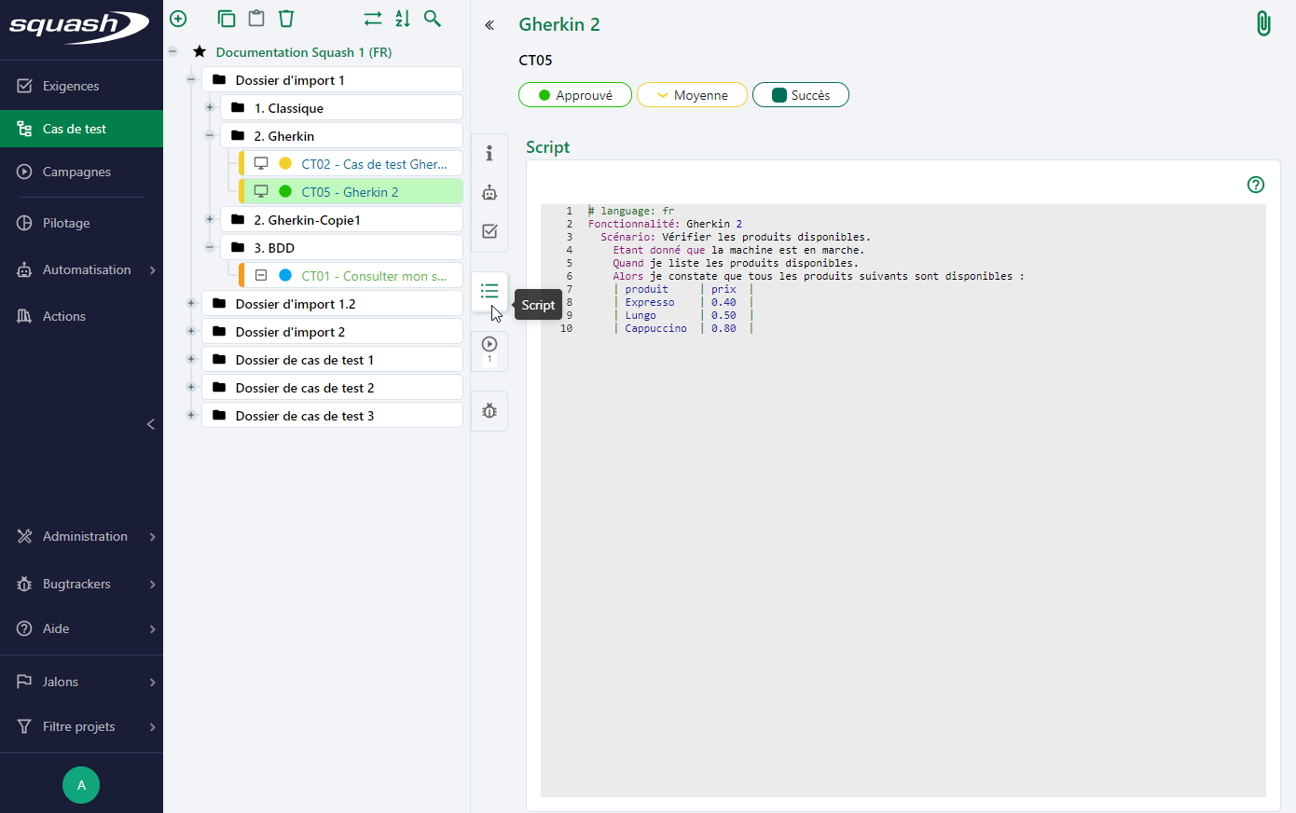
Task: Expand the 2. Gherkin-Copie1 folder
Action: (x=209, y=219)
